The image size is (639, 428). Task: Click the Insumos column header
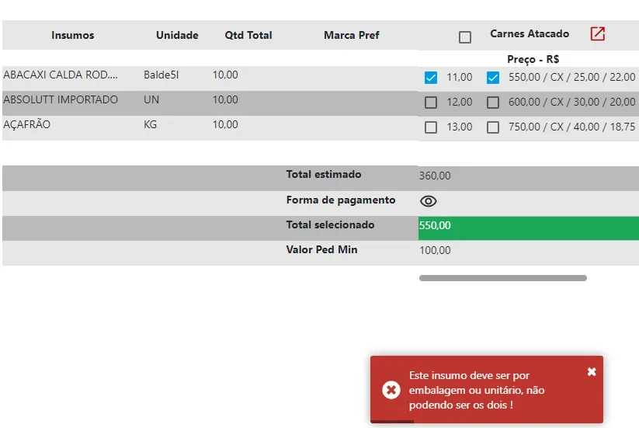pos(72,35)
